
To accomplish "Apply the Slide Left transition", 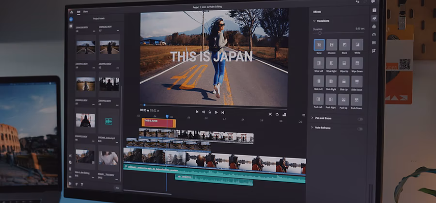I will click(x=318, y=81).
